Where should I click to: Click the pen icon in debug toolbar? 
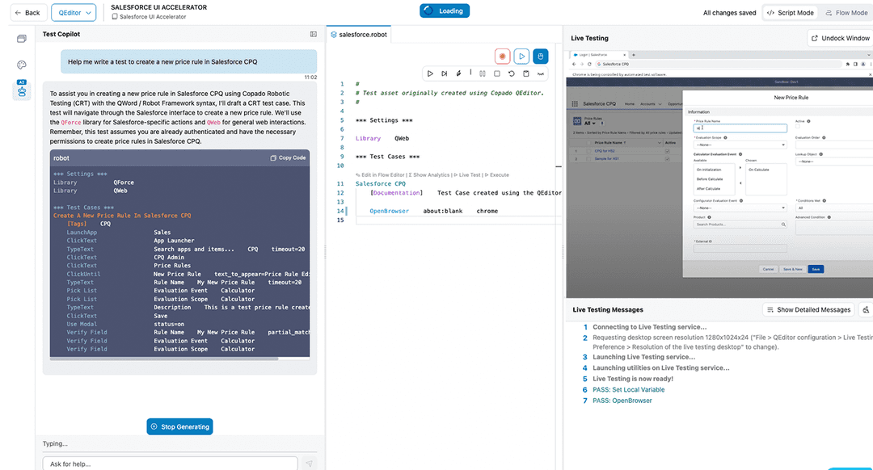[x=459, y=73]
